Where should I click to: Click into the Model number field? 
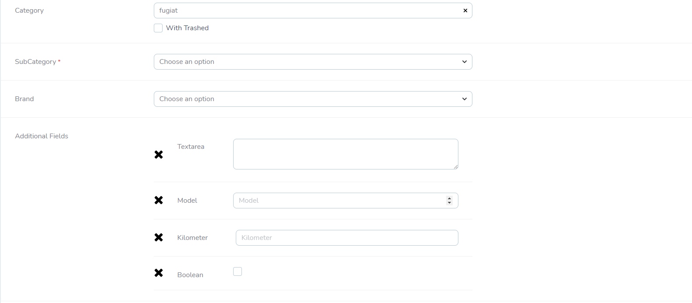coord(337,201)
